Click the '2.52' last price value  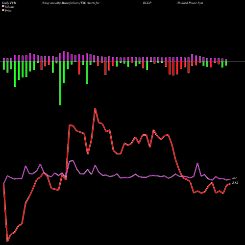coord(235,183)
